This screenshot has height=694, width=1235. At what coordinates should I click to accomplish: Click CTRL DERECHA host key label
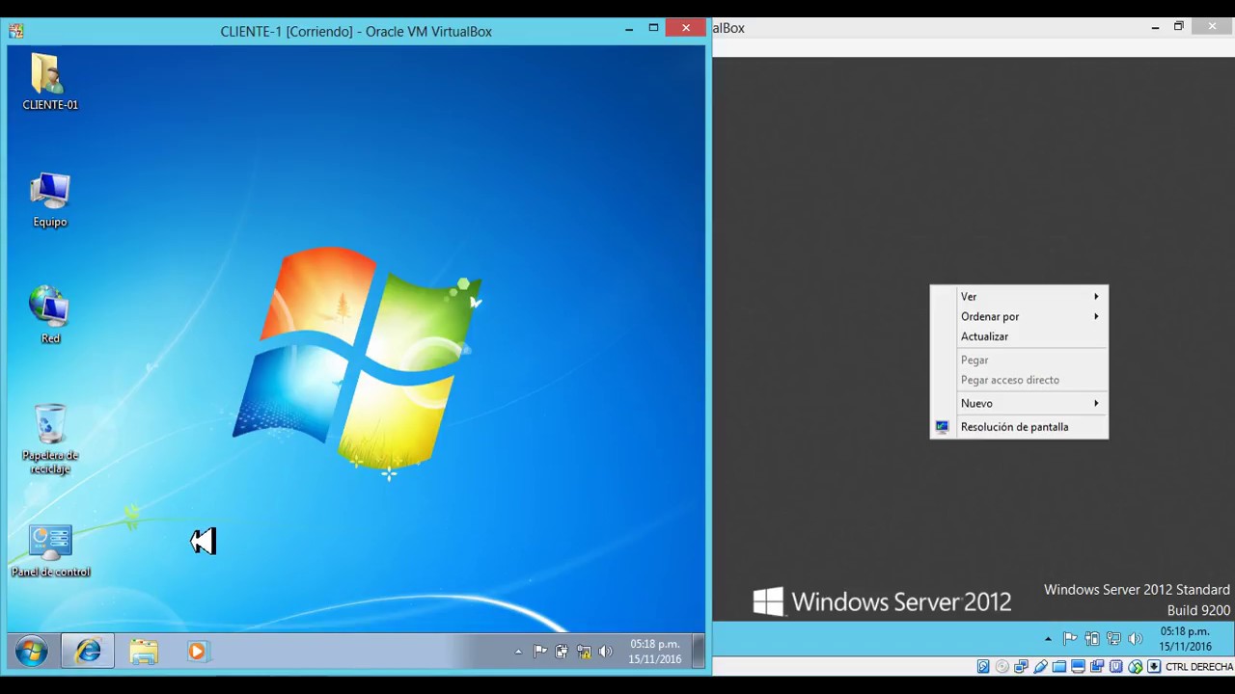tap(1199, 666)
